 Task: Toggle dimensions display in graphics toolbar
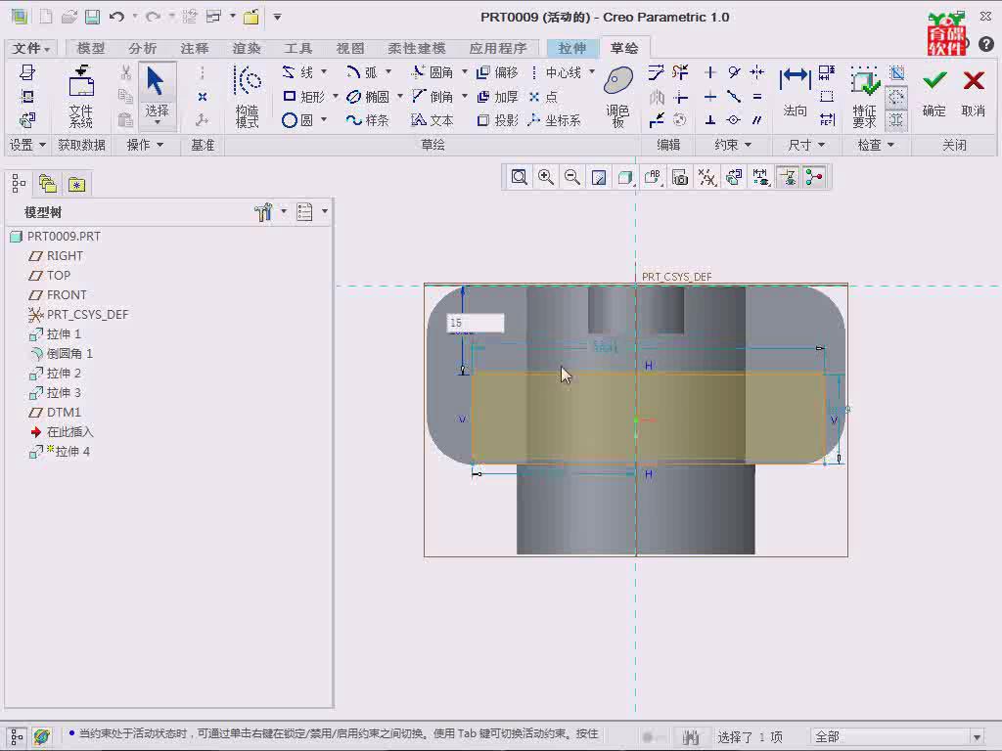(760, 177)
